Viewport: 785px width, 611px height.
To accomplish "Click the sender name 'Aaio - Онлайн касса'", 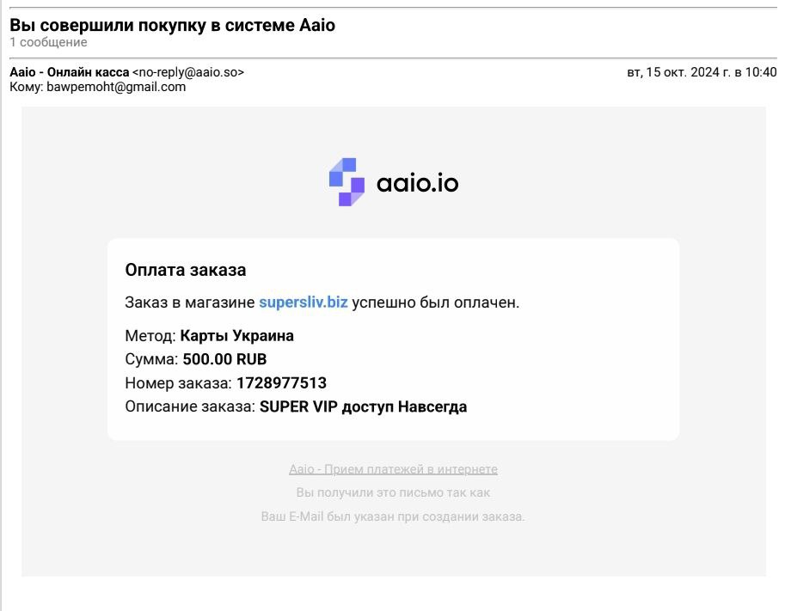I will tap(70, 72).
